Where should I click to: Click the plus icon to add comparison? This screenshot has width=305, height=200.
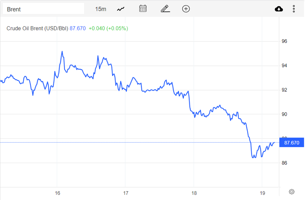[186, 9]
